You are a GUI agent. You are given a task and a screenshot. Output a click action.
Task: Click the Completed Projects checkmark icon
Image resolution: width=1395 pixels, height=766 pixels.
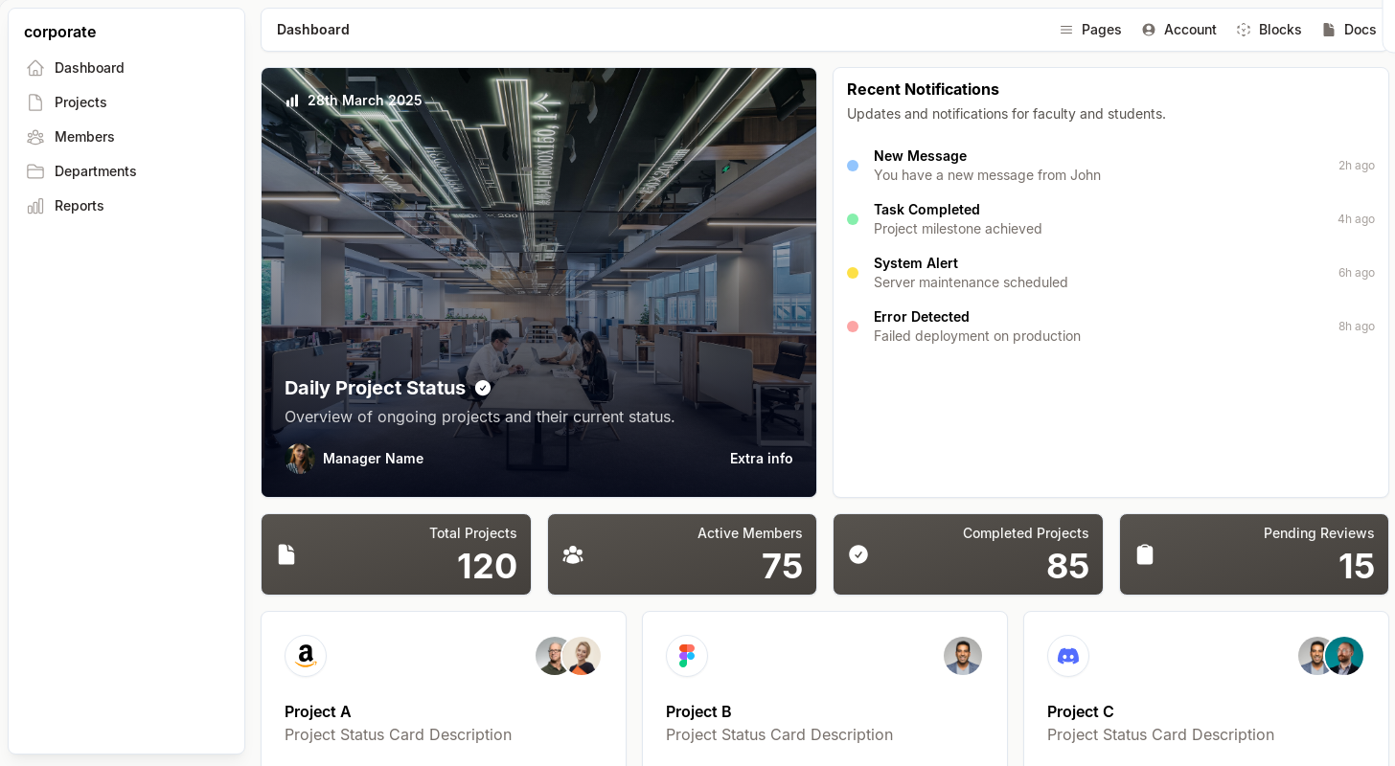pyautogui.click(x=858, y=554)
